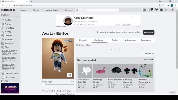This screenshot has width=178, height=100.
Task: Open Metaverse Champions event banner
Action: (10, 88)
